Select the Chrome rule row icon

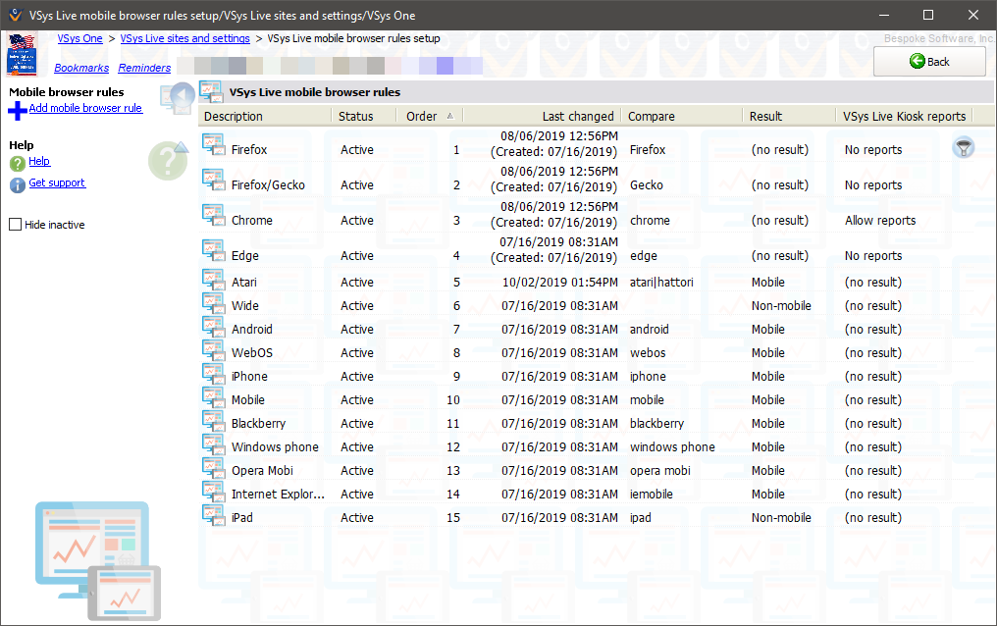pyautogui.click(x=213, y=216)
